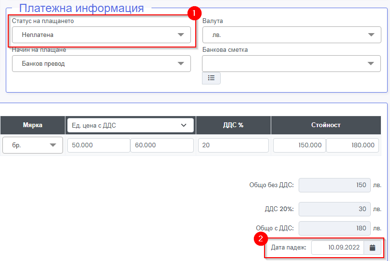Screen dimensions: 390x261
Task: Click the unit price field with 60.000
Action: [162, 145]
